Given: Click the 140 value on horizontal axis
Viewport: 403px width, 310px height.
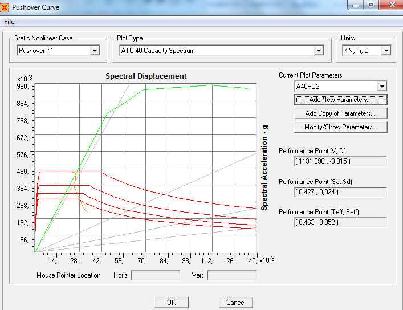Looking at the screenshot, I should [x=251, y=261].
